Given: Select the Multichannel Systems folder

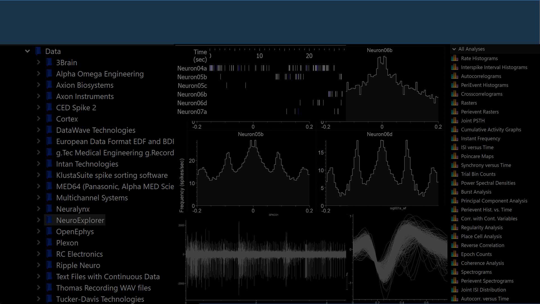Looking at the screenshot, I should 92,198.
